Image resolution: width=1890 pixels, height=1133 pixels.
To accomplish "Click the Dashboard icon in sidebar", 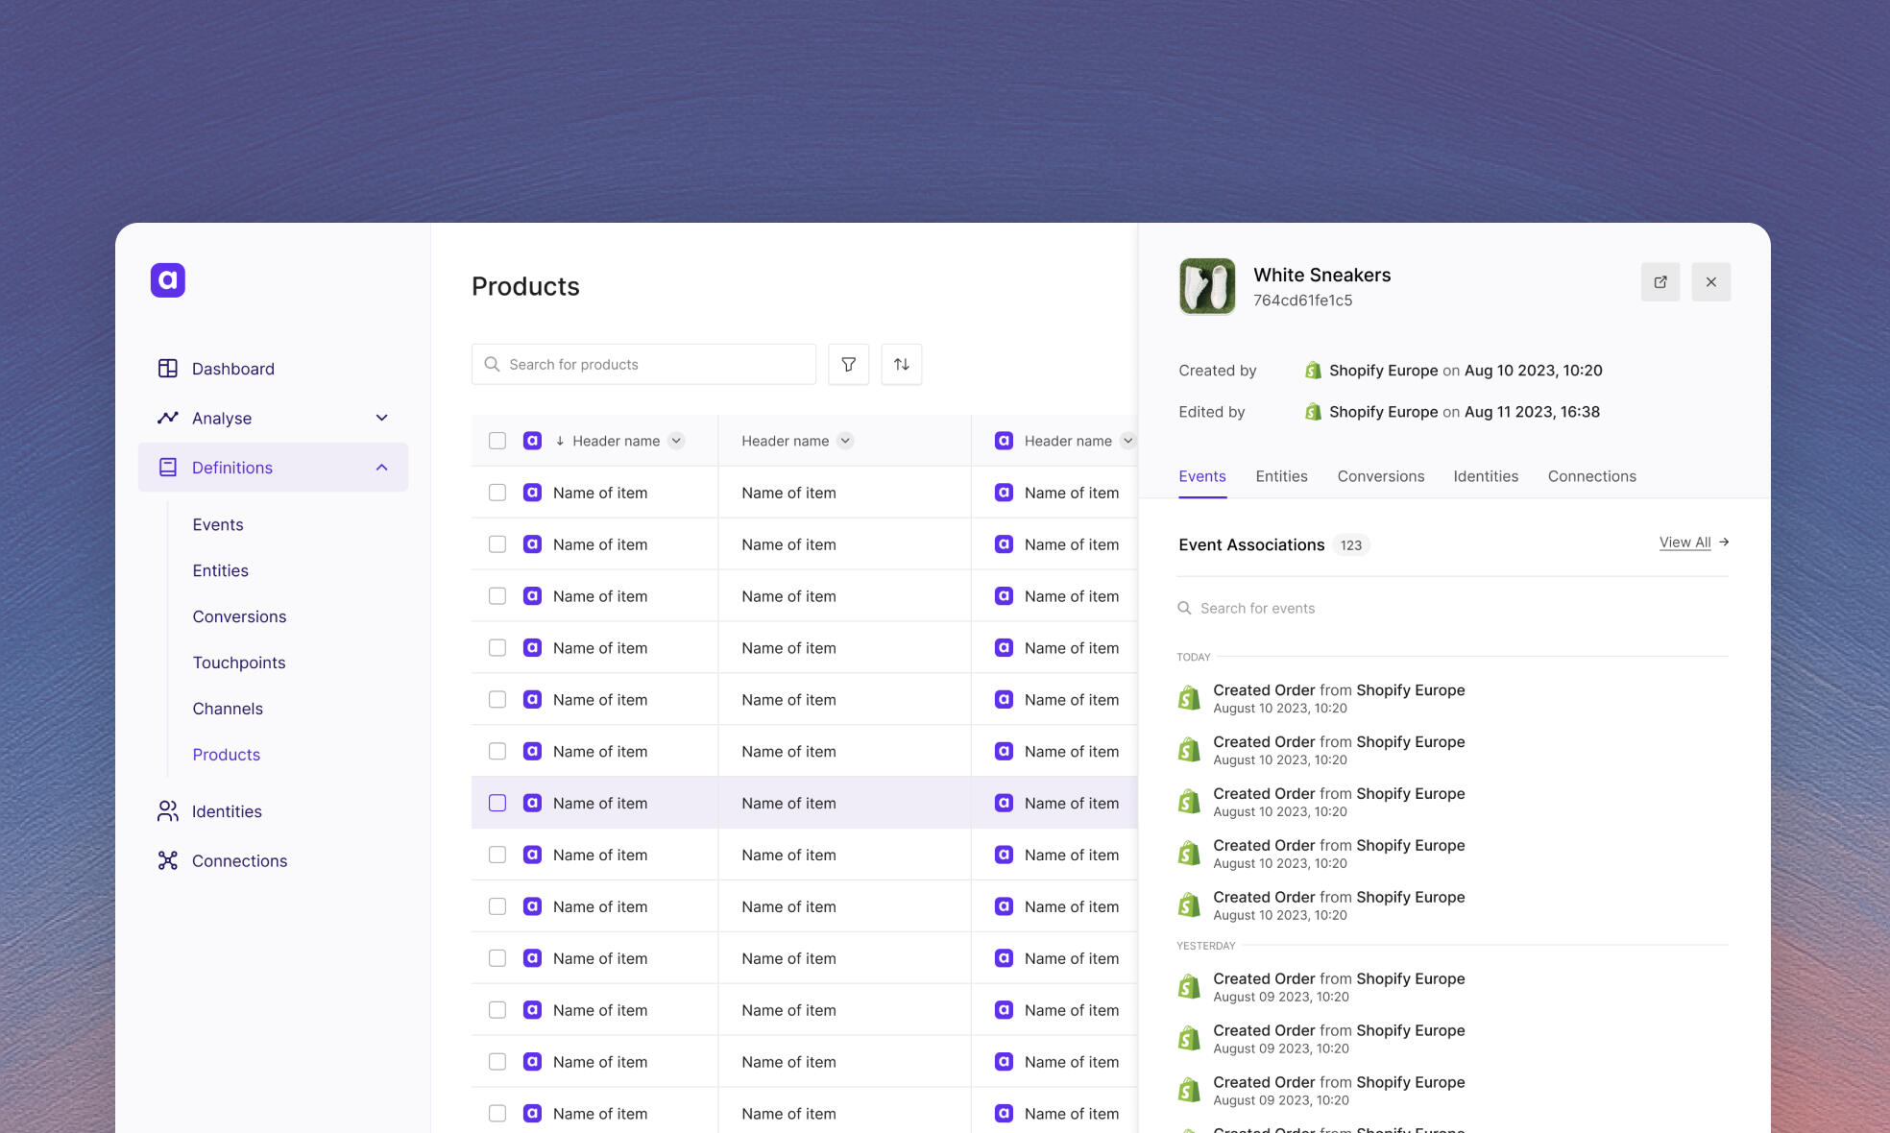I will point(167,369).
